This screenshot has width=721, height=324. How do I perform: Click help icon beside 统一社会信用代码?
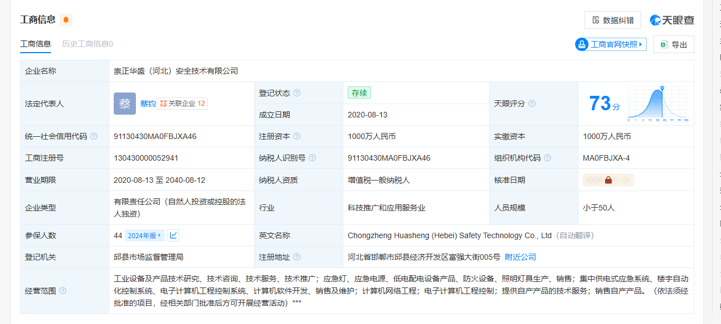click(x=94, y=136)
